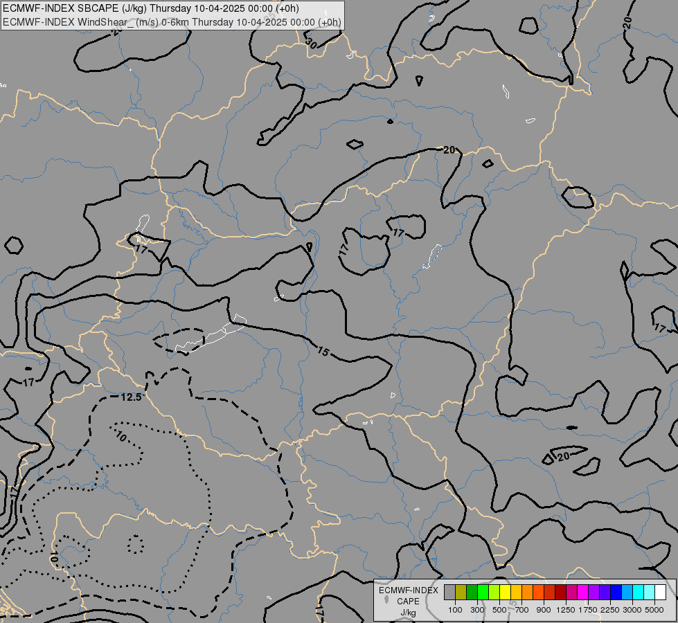Pick the bright green legend swatch
Image resolution: width=678 pixels, height=623 pixels.
(x=483, y=593)
